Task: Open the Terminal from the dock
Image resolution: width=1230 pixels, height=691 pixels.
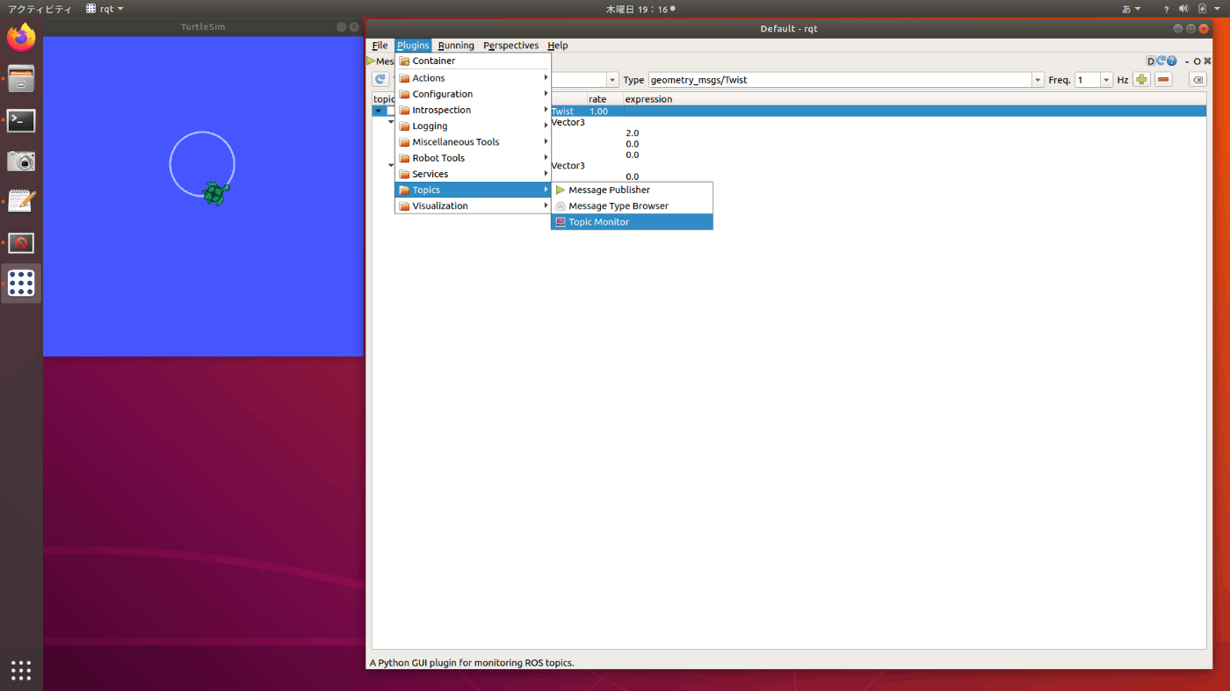Action: point(21,121)
